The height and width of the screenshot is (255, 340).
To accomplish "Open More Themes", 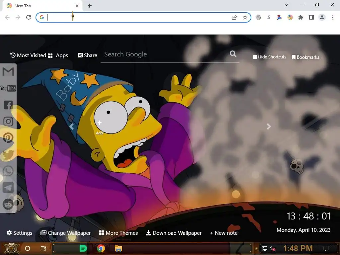I will coord(119,233).
